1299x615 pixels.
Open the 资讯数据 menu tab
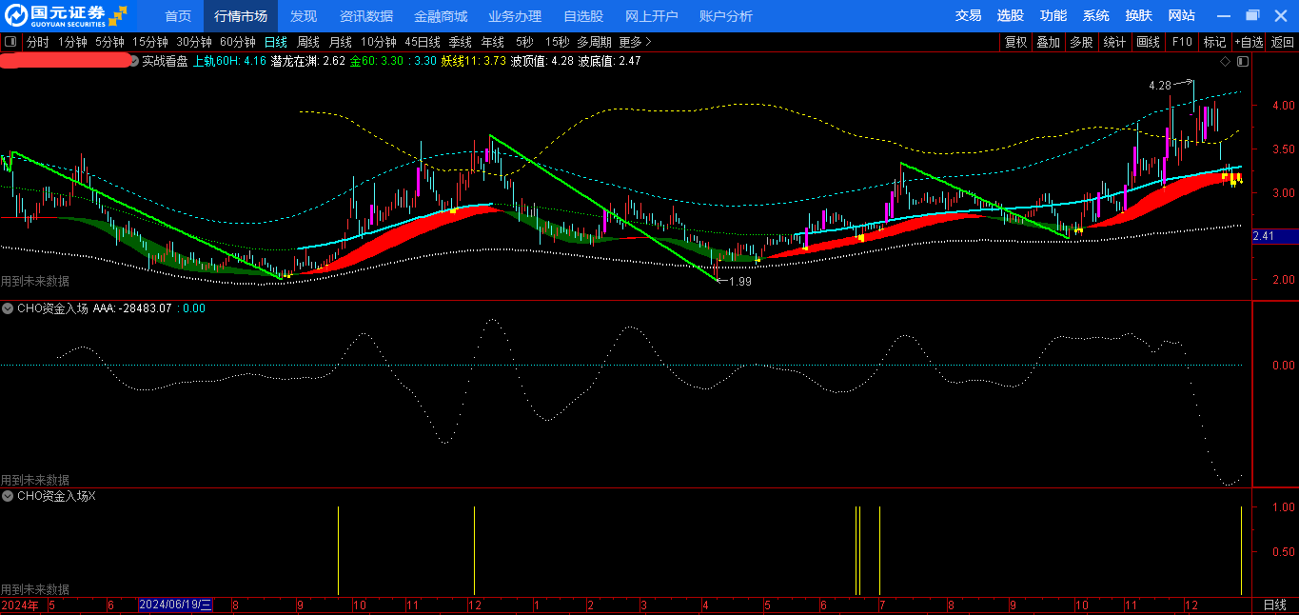pos(365,16)
